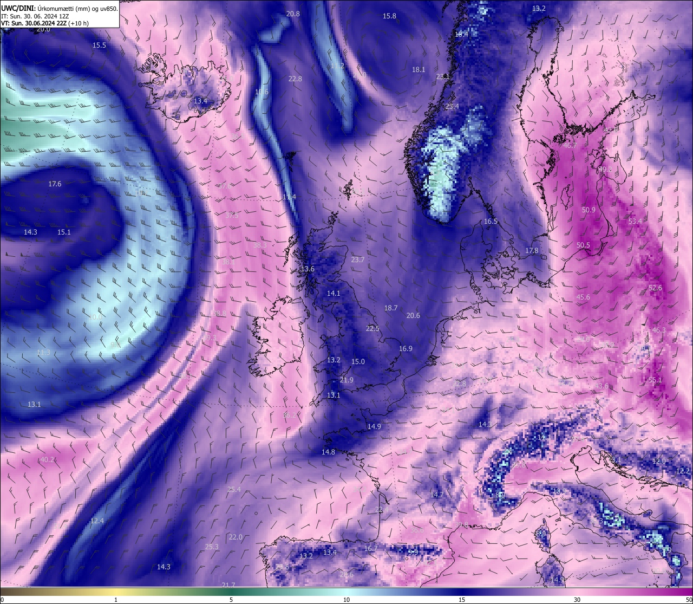Select the 50.9 value label
Viewport: 693px width, 604px height.
pyautogui.click(x=589, y=210)
